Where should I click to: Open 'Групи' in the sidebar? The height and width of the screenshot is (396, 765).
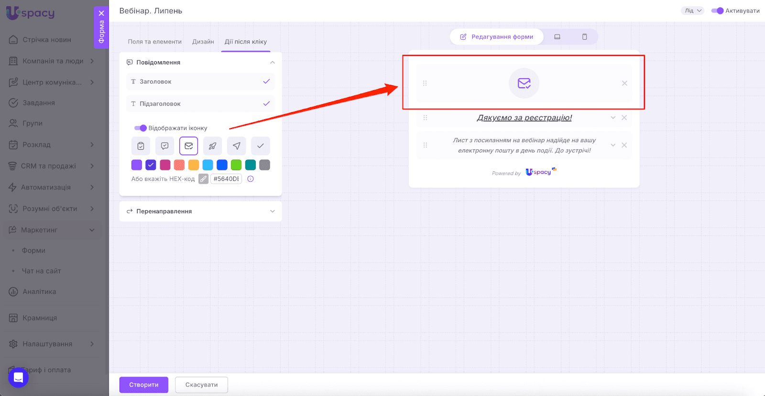33,123
